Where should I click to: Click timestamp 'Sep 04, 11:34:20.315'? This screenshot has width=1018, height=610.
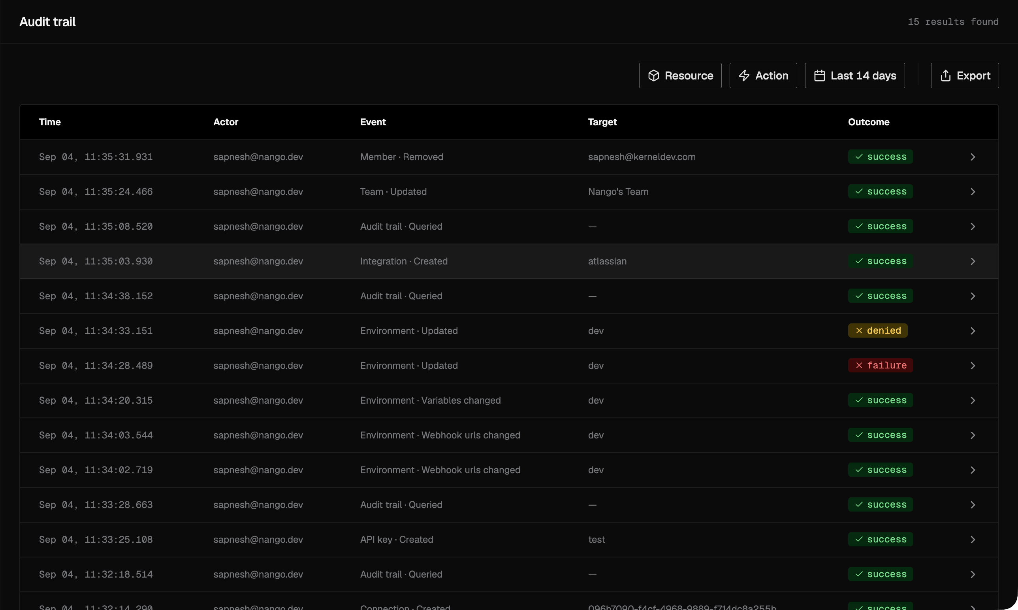[96, 400]
